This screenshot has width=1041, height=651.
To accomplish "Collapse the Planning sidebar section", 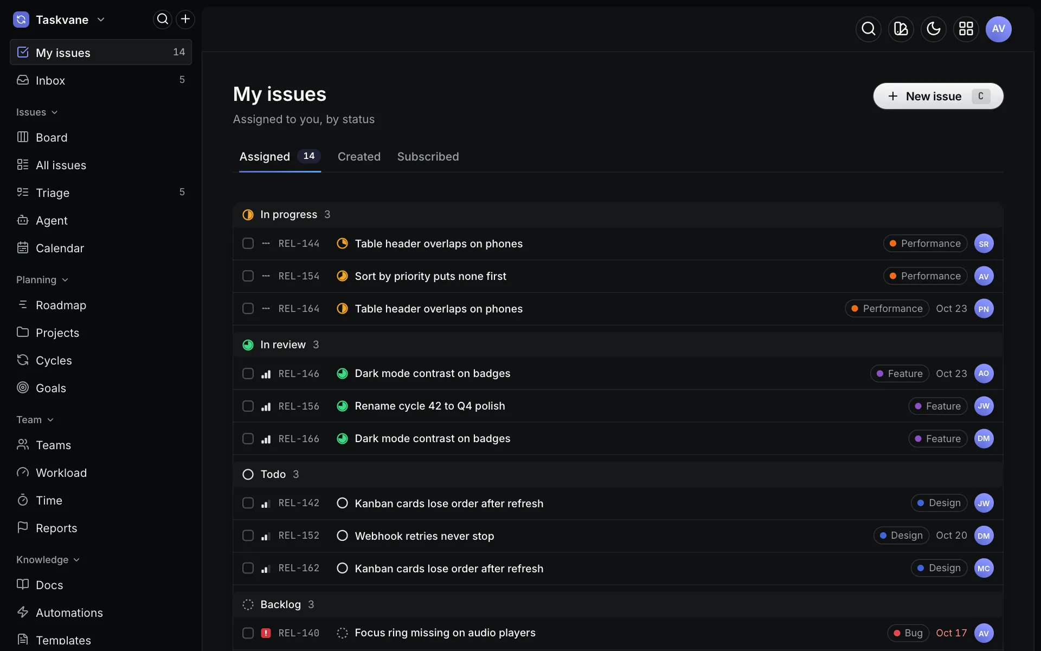I will (x=42, y=280).
